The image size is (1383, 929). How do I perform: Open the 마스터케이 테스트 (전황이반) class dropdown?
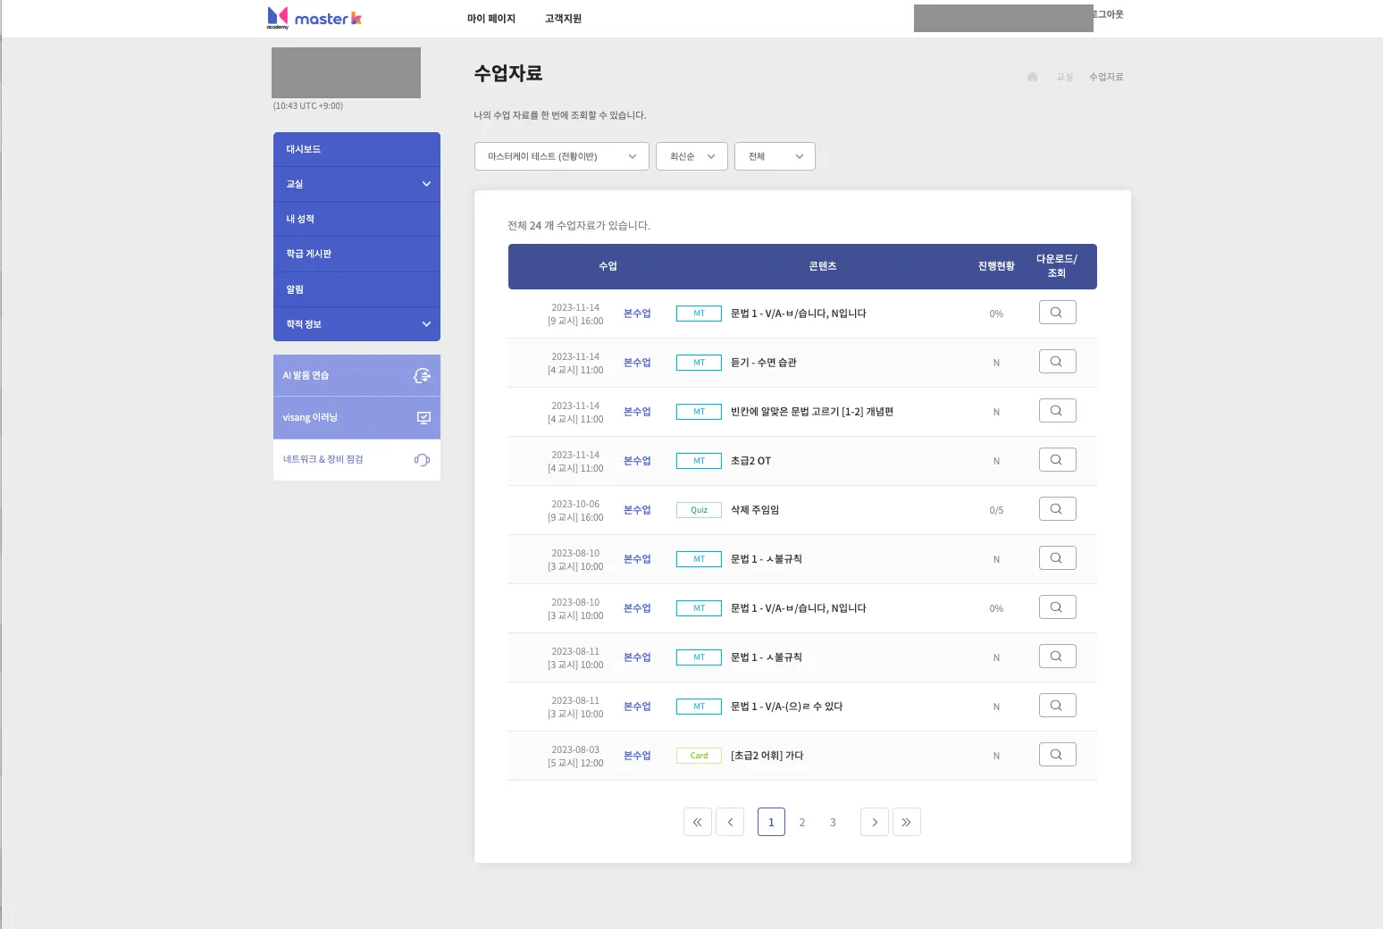(x=562, y=156)
